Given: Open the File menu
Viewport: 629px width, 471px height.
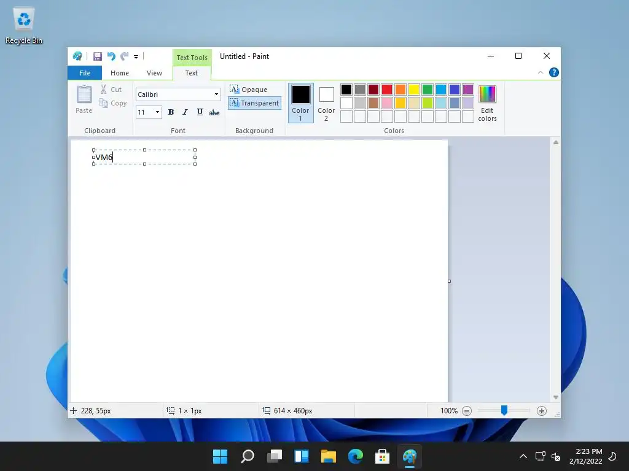Looking at the screenshot, I should [85, 73].
